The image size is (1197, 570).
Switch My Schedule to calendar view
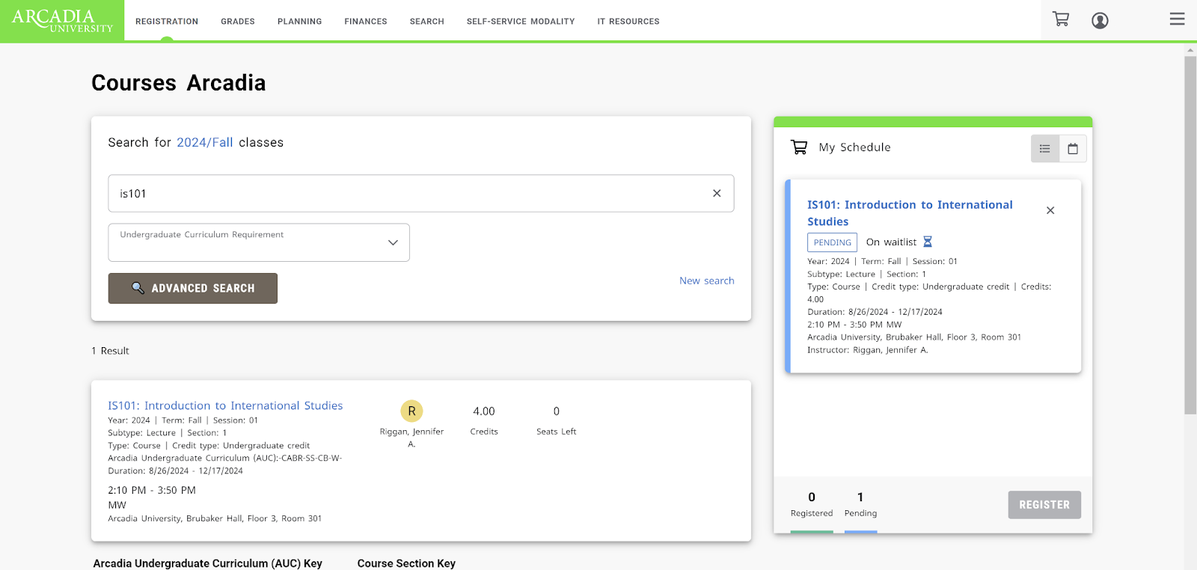pos(1073,149)
